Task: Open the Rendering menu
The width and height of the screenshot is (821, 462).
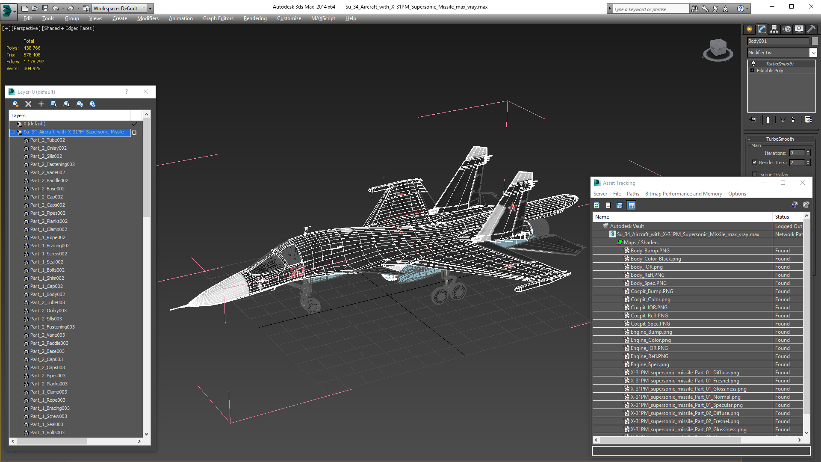Action: (255, 18)
